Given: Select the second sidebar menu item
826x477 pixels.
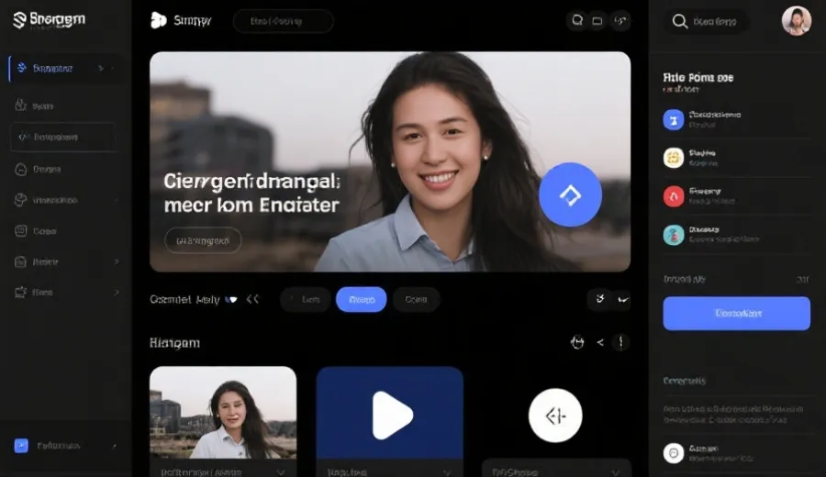Looking at the screenshot, I should pyautogui.click(x=44, y=106).
